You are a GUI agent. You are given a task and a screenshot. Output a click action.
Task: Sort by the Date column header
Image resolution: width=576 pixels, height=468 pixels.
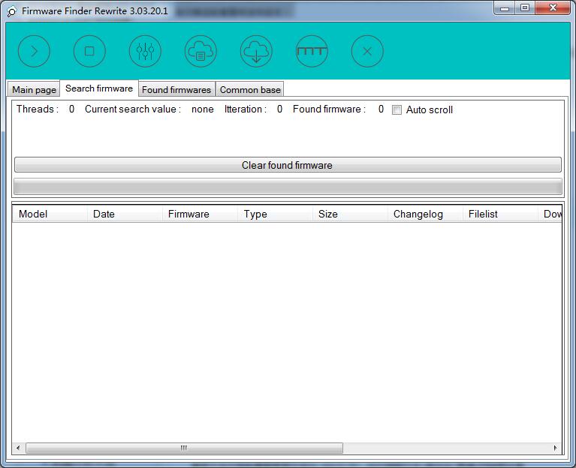[125, 214]
